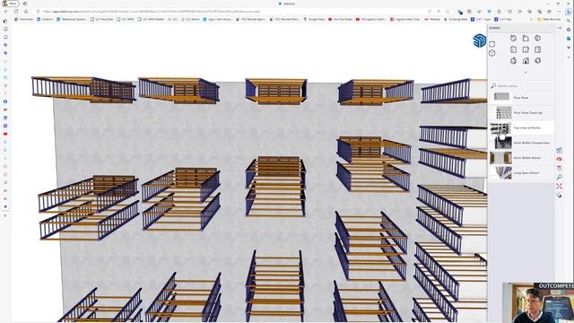Open the Plan View scene
This screenshot has height=323, width=574.
[521, 98]
